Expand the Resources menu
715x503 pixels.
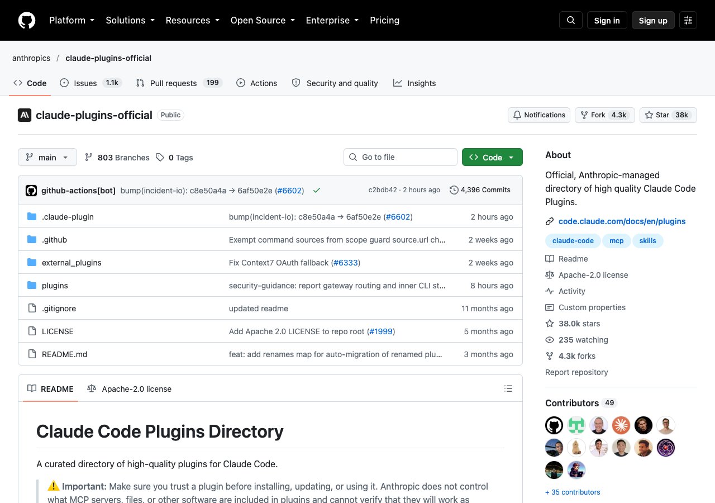192,20
